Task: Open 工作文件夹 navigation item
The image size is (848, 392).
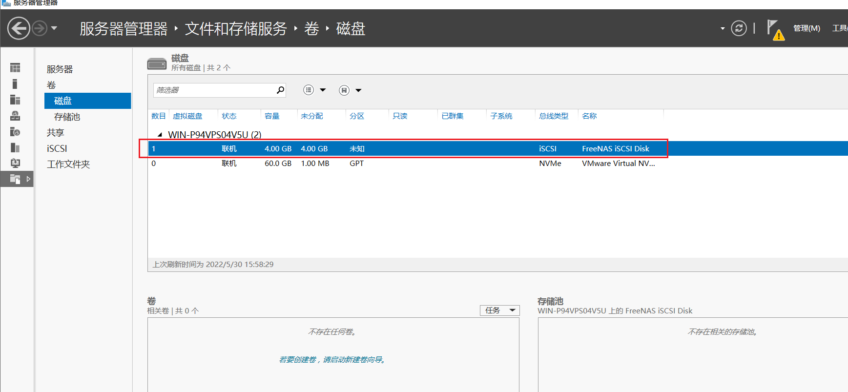Action: coord(68,164)
